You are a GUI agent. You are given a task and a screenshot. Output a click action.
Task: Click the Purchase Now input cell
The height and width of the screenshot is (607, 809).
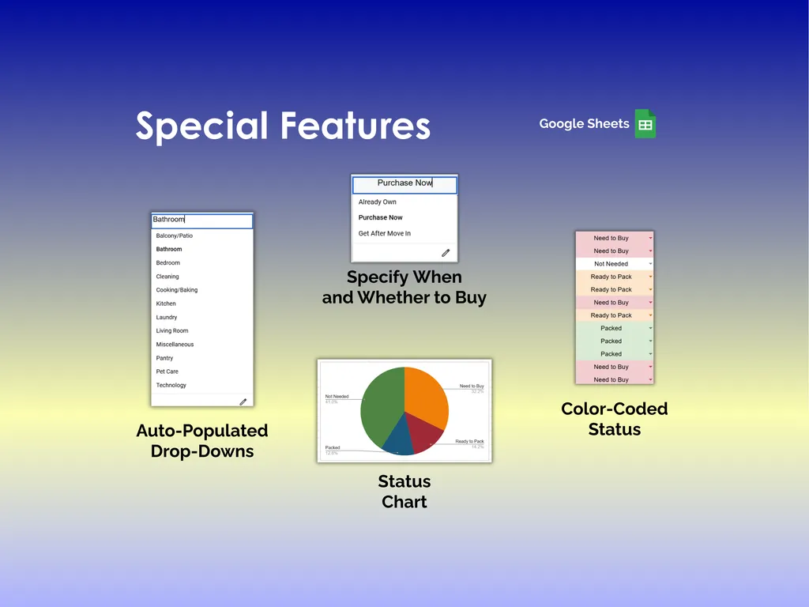[x=404, y=183]
